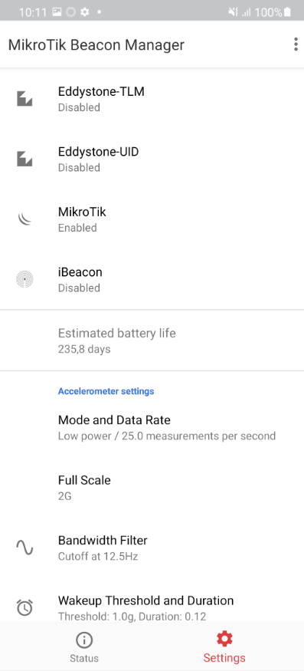Tap the Estimated battery life item
This screenshot has width=304, height=671.
[x=152, y=340]
